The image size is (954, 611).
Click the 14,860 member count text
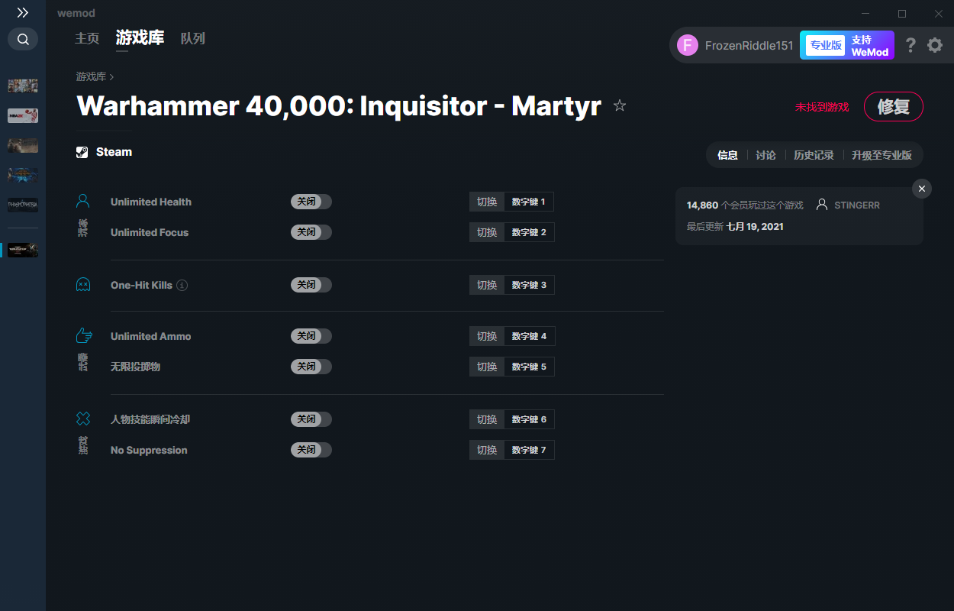coord(702,205)
